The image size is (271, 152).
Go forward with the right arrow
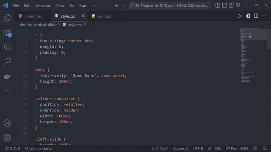pos(124,5)
